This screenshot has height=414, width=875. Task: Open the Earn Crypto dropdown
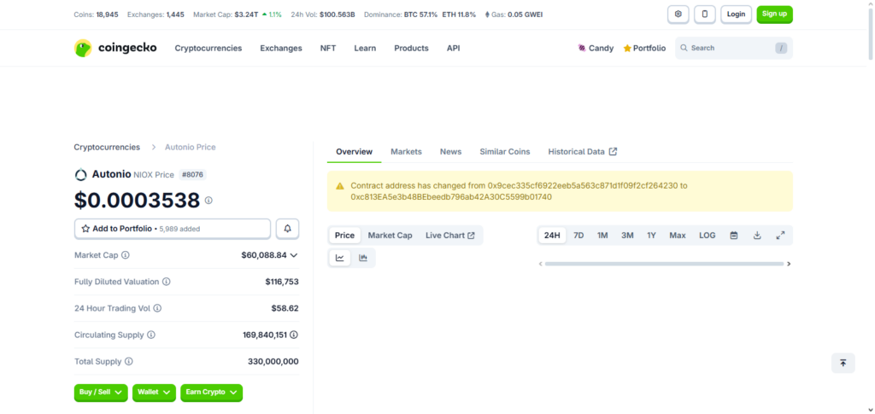coord(212,393)
